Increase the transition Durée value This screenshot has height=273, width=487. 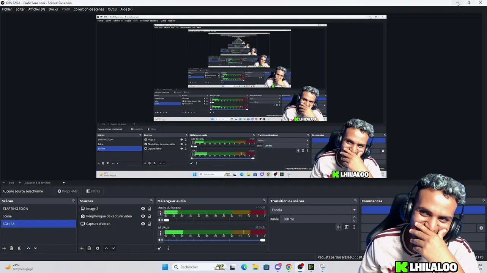pyautogui.click(x=354, y=217)
